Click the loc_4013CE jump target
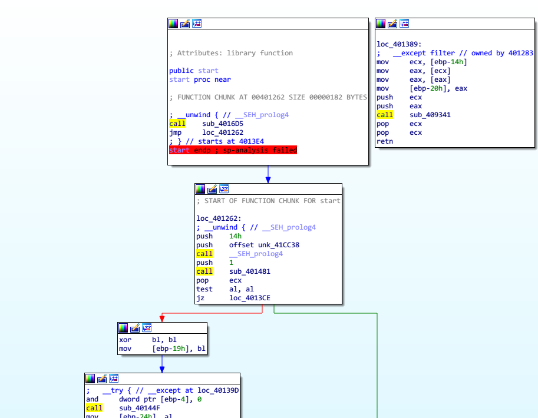 pyautogui.click(x=249, y=298)
